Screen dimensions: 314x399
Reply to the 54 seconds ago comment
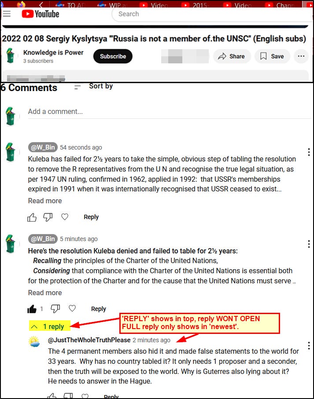[91, 217]
